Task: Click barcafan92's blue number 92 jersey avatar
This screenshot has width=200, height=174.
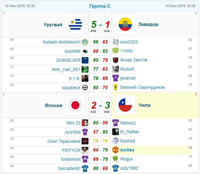Action: click(85, 168)
